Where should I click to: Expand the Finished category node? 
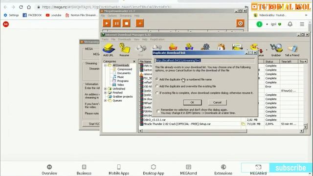pyautogui.click(x=105, y=92)
